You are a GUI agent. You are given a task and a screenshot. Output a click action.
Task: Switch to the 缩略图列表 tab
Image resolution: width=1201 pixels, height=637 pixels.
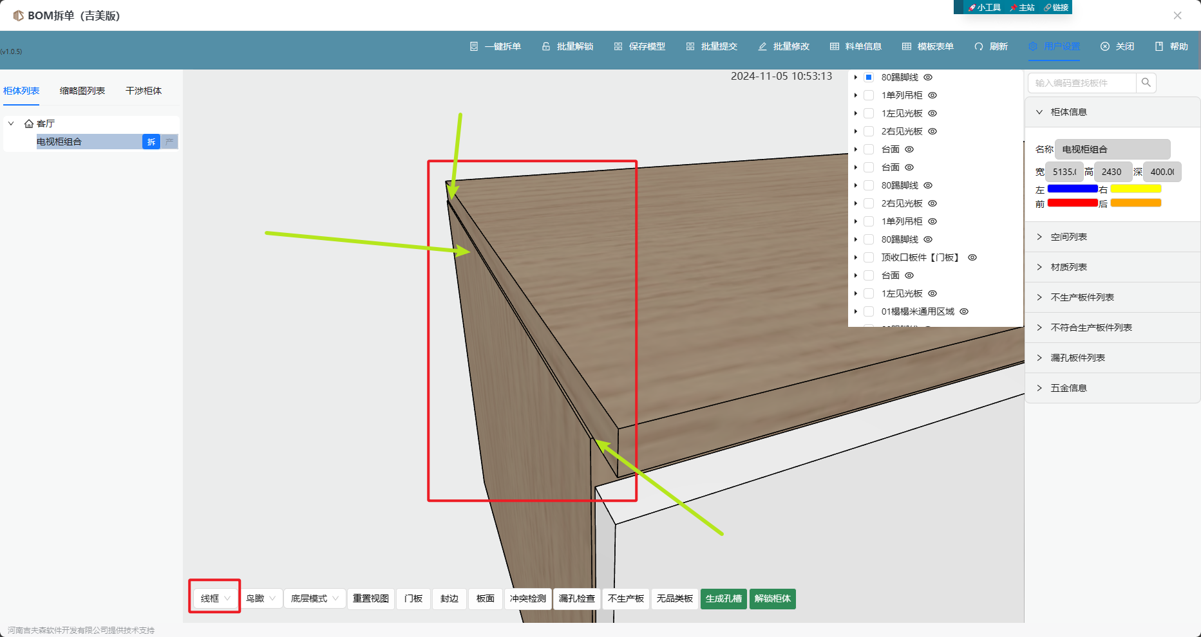click(x=82, y=91)
